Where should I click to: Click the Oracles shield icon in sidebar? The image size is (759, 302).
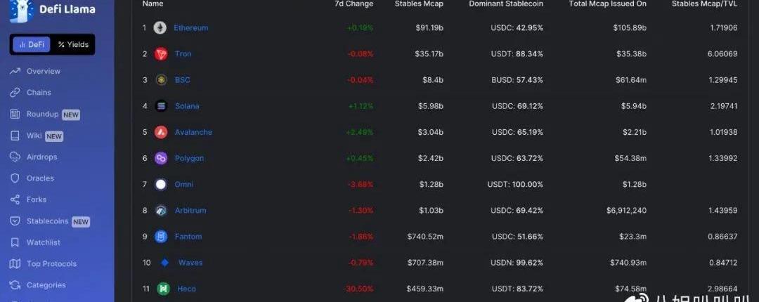[15, 178]
